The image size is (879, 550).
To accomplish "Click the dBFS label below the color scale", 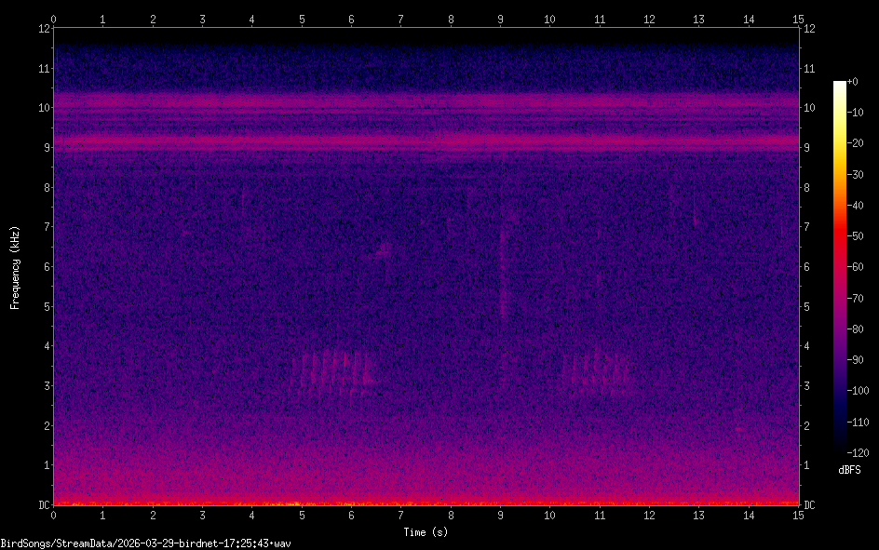I will [849, 470].
